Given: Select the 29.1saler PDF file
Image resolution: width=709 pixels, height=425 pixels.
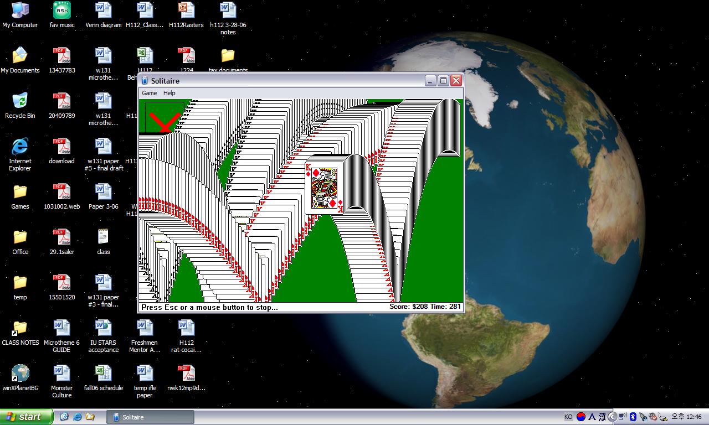Looking at the screenshot, I should point(62,242).
